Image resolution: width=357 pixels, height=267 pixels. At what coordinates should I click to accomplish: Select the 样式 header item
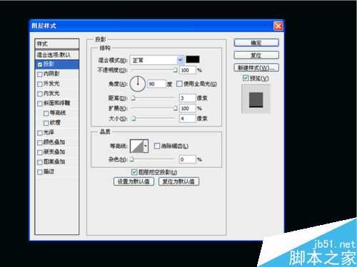pyautogui.click(x=57, y=44)
